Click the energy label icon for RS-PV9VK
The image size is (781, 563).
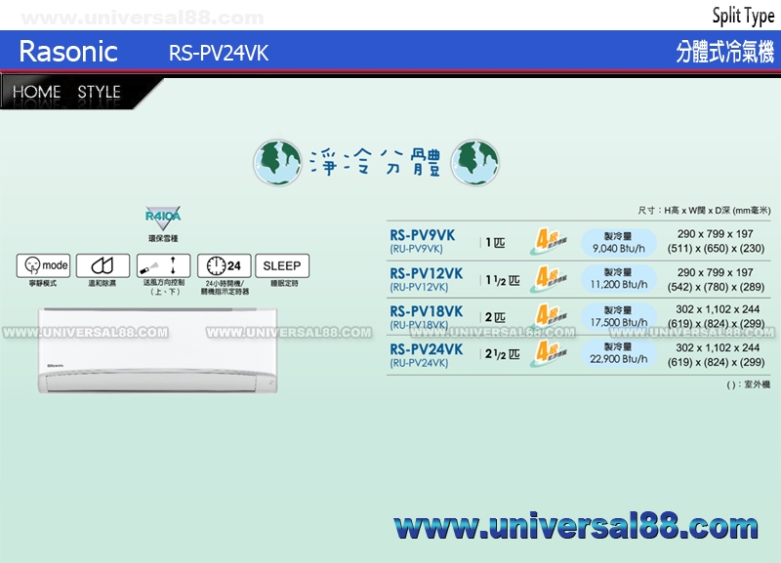tap(547, 241)
